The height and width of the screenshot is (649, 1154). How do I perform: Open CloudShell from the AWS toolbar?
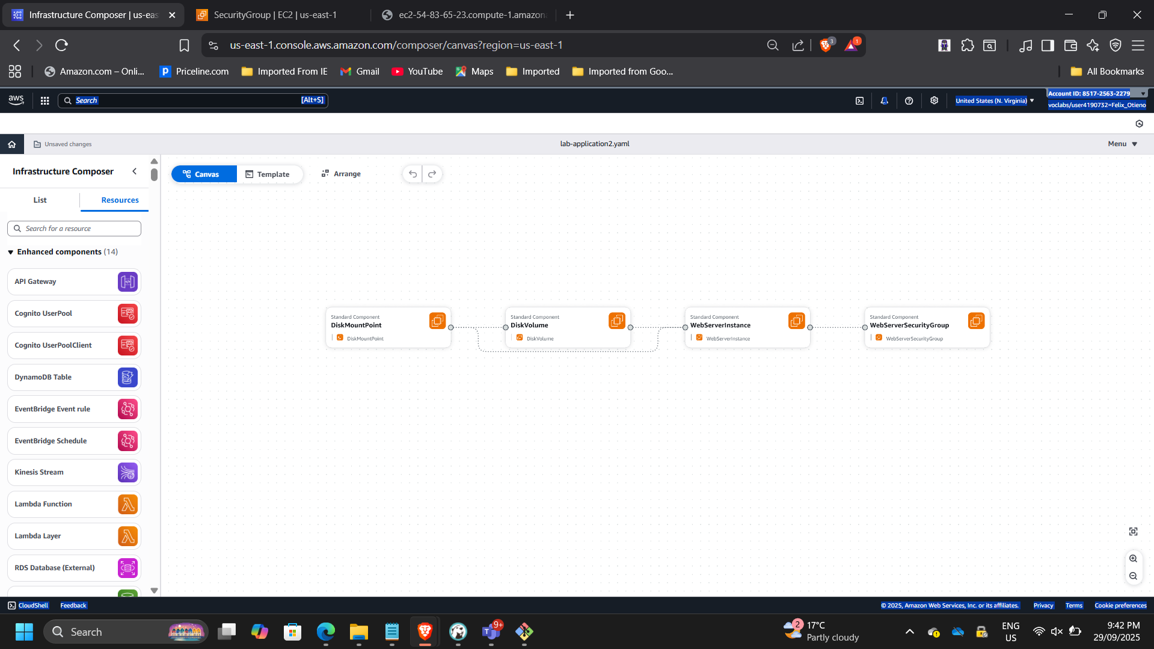coord(28,605)
